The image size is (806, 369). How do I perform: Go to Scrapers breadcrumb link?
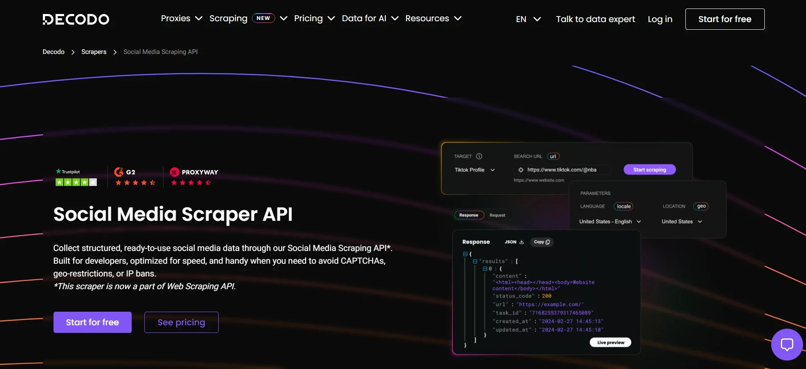94,52
